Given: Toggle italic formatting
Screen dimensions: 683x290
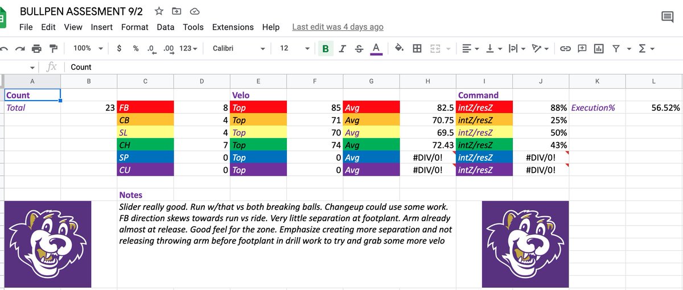Looking at the screenshot, I should tap(342, 49).
